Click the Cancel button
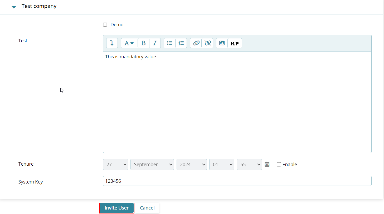 [x=147, y=208]
